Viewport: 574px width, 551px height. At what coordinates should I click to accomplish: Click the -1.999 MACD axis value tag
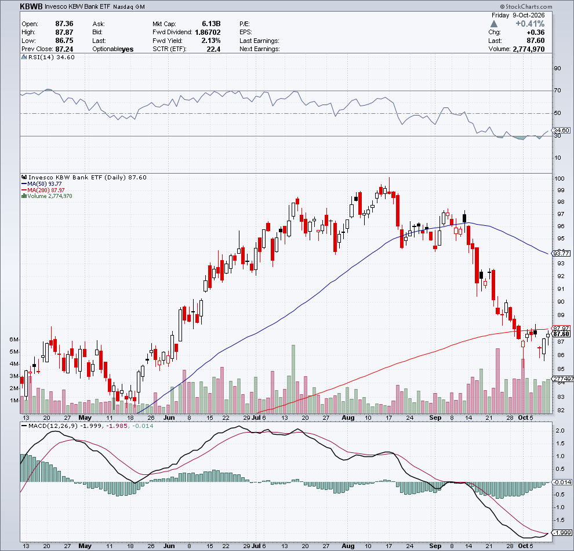(x=561, y=532)
